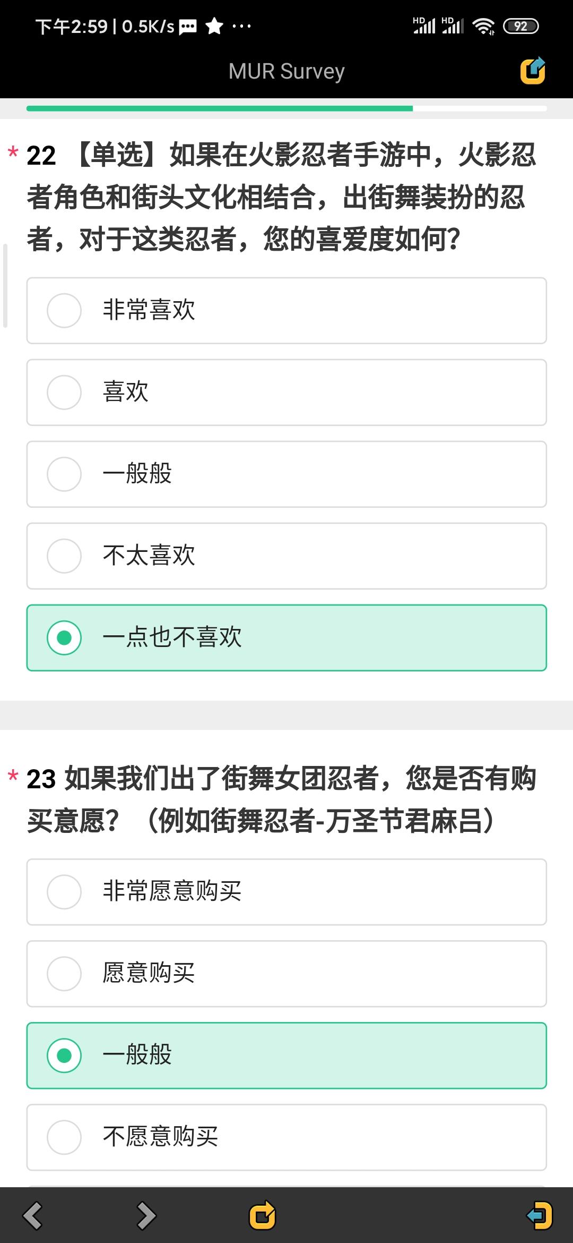Click the selected 一般般 under question 23

(x=286, y=1055)
